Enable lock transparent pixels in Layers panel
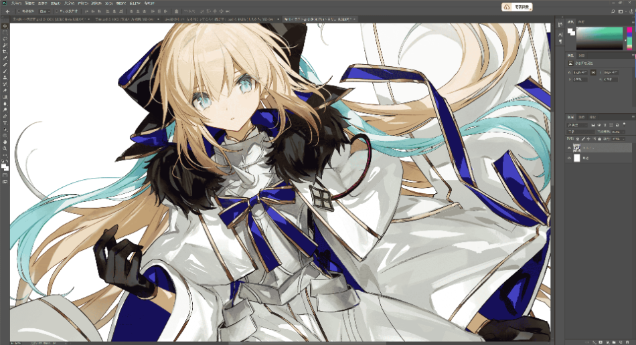Image resolution: width=636 pixels, height=345 pixels. tap(578, 138)
